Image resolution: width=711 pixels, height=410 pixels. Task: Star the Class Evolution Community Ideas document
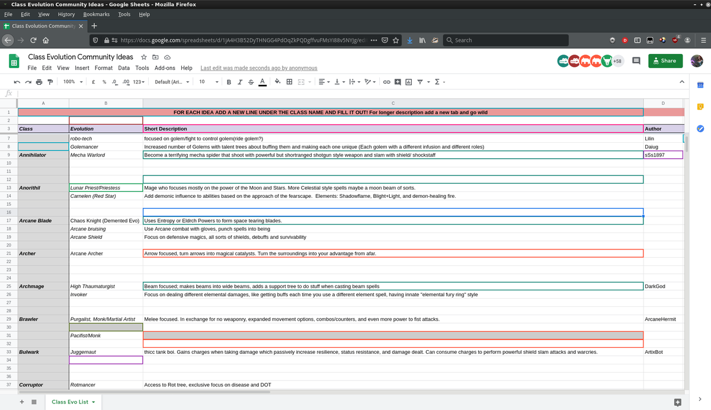[144, 57]
